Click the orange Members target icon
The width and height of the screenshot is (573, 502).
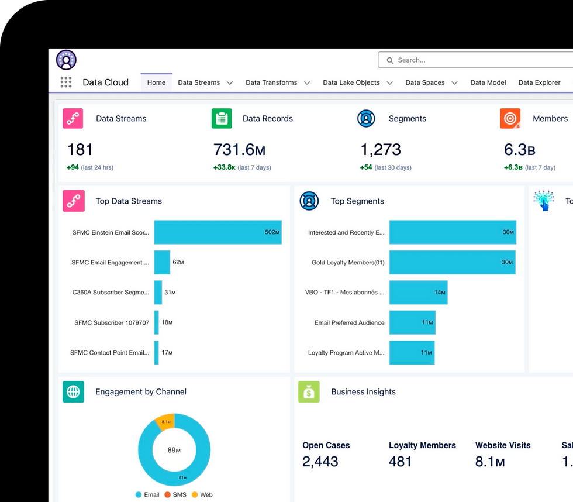point(510,118)
